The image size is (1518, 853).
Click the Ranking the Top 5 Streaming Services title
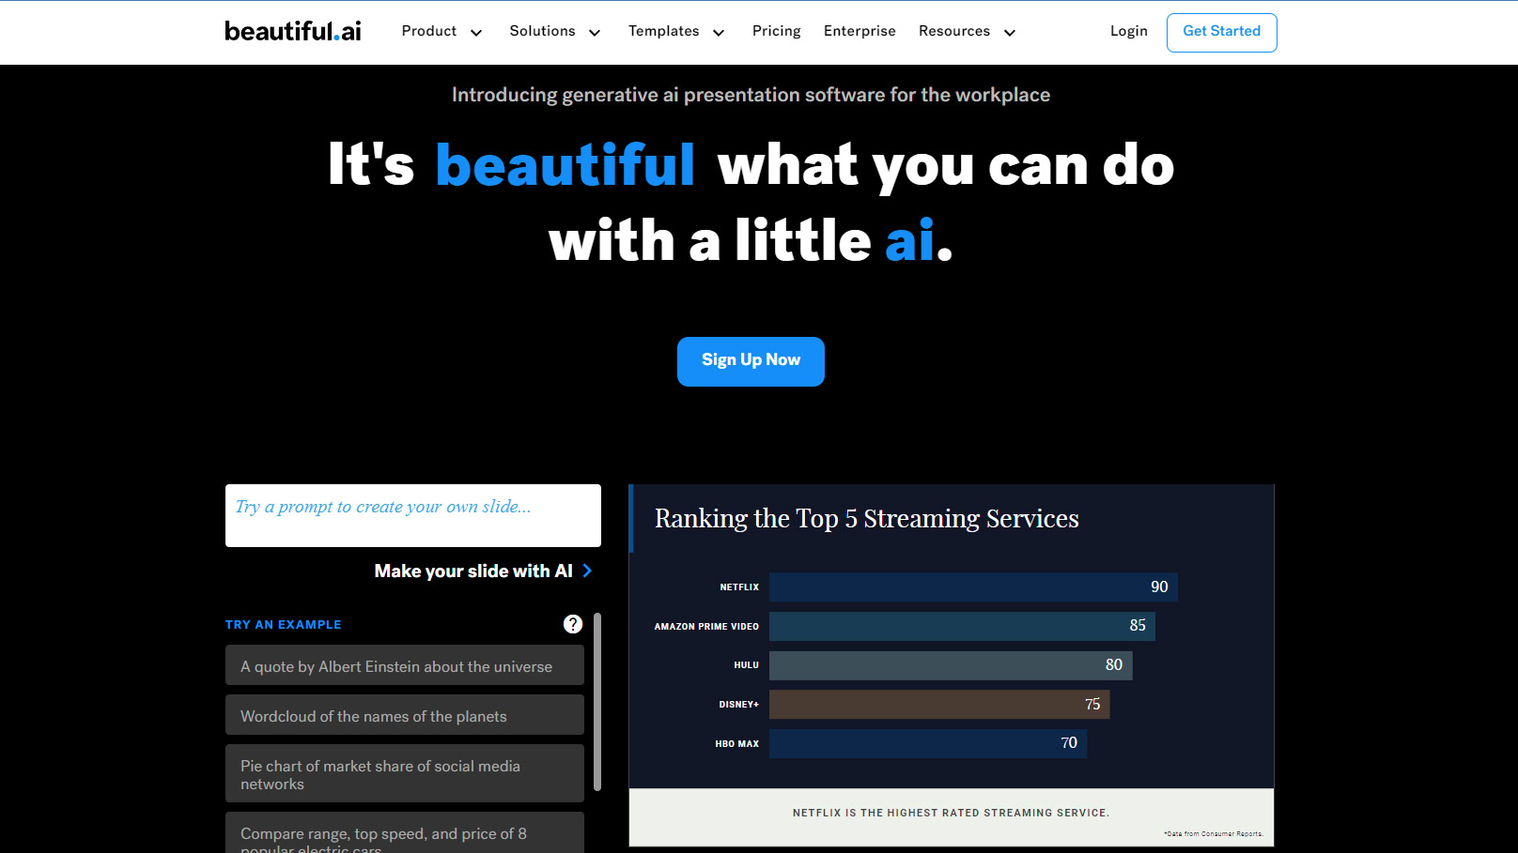coord(867,518)
